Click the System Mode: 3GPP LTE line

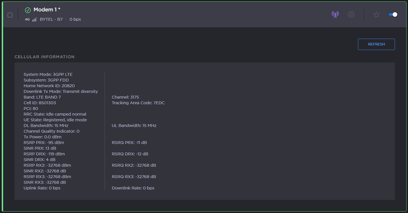coord(48,74)
